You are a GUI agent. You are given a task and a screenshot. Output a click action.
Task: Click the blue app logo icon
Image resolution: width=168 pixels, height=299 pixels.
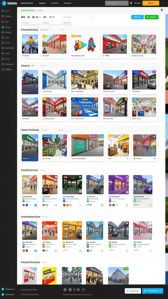click(x=4, y=3)
